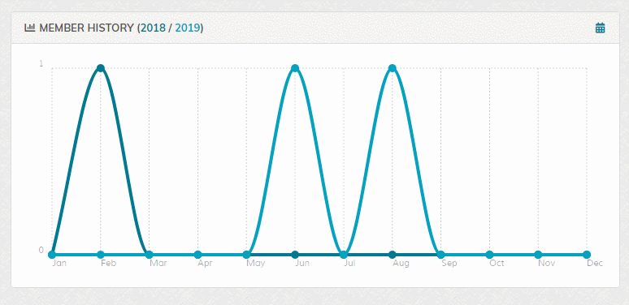The image size is (629, 305).
Task: Click the zero-value data point at May
Action: pos(247,255)
